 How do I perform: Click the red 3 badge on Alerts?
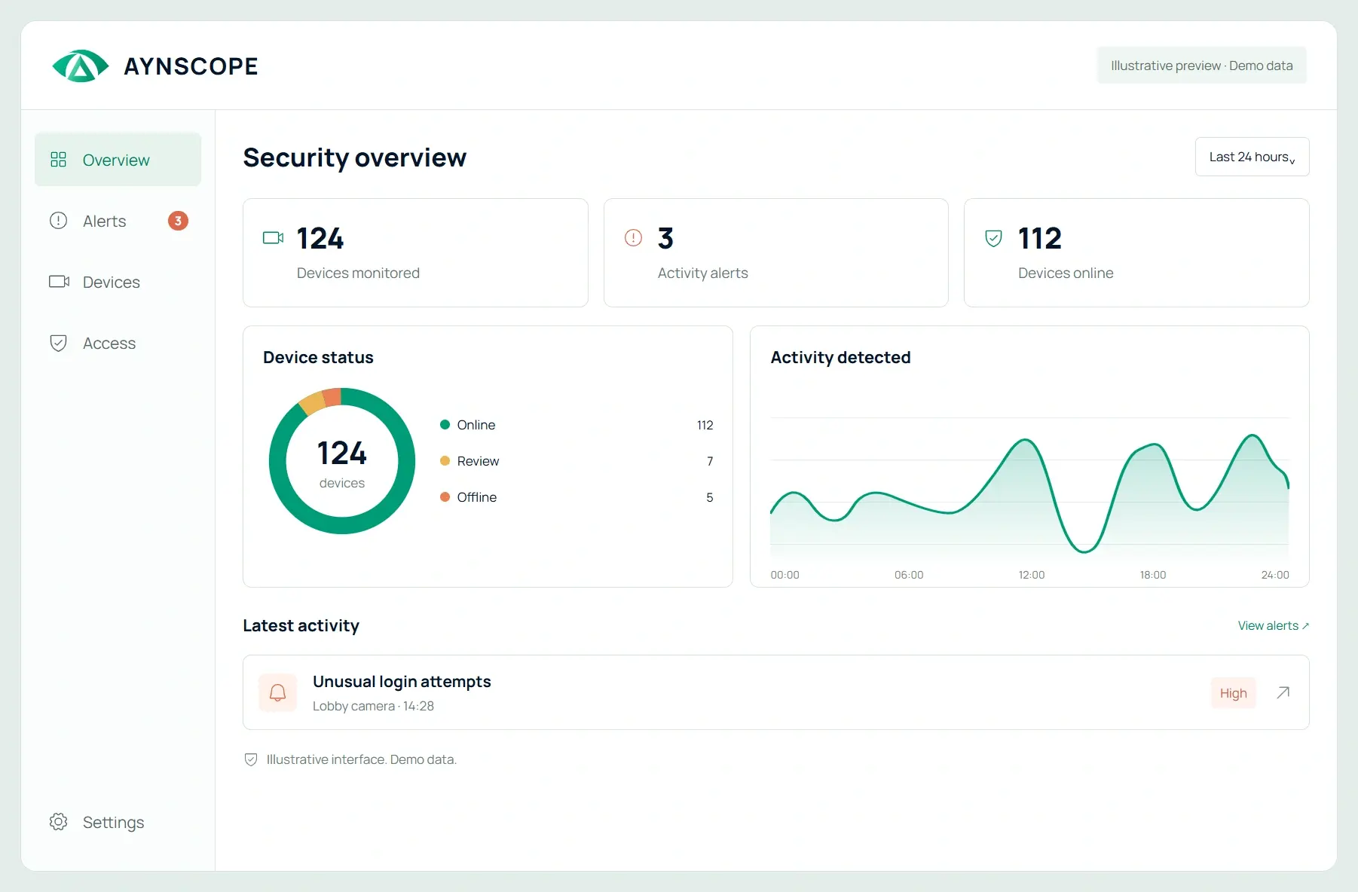click(x=178, y=221)
